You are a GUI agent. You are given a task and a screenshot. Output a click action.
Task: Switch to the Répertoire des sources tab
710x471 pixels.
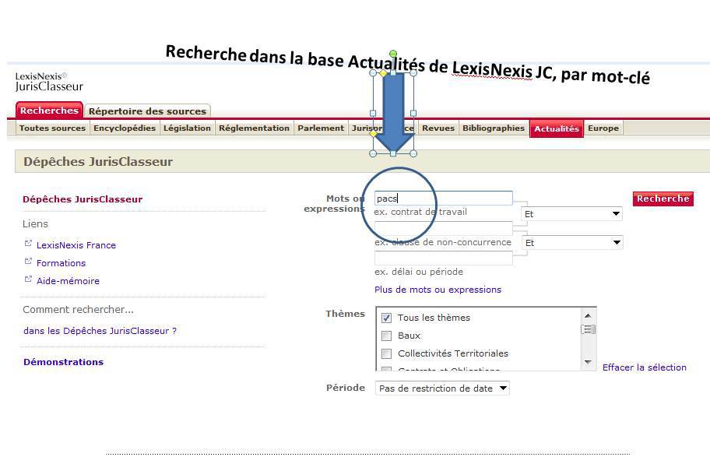[147, 111]
